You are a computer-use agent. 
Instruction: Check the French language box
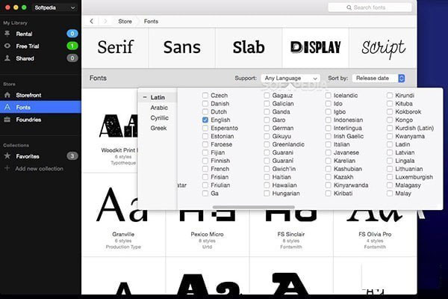click(205, 169)
